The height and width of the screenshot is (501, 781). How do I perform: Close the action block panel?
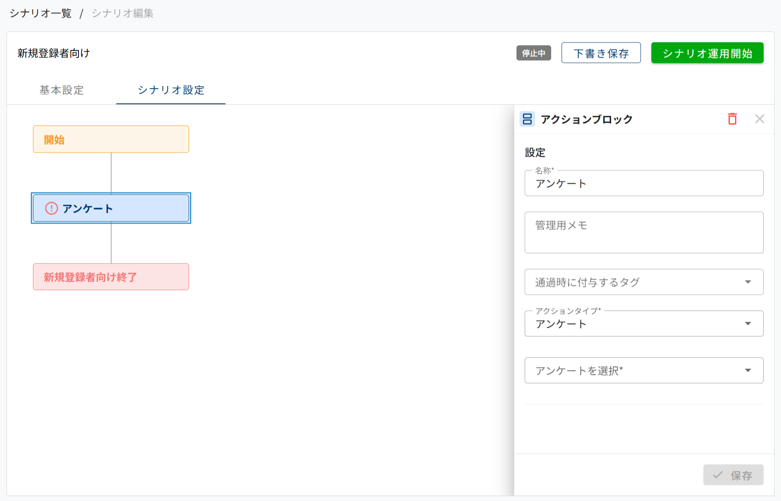[759, 119]
